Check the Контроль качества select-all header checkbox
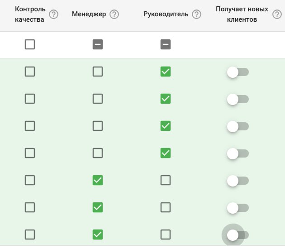This screenshot has height=249, width=285. (x=30, y=44)
